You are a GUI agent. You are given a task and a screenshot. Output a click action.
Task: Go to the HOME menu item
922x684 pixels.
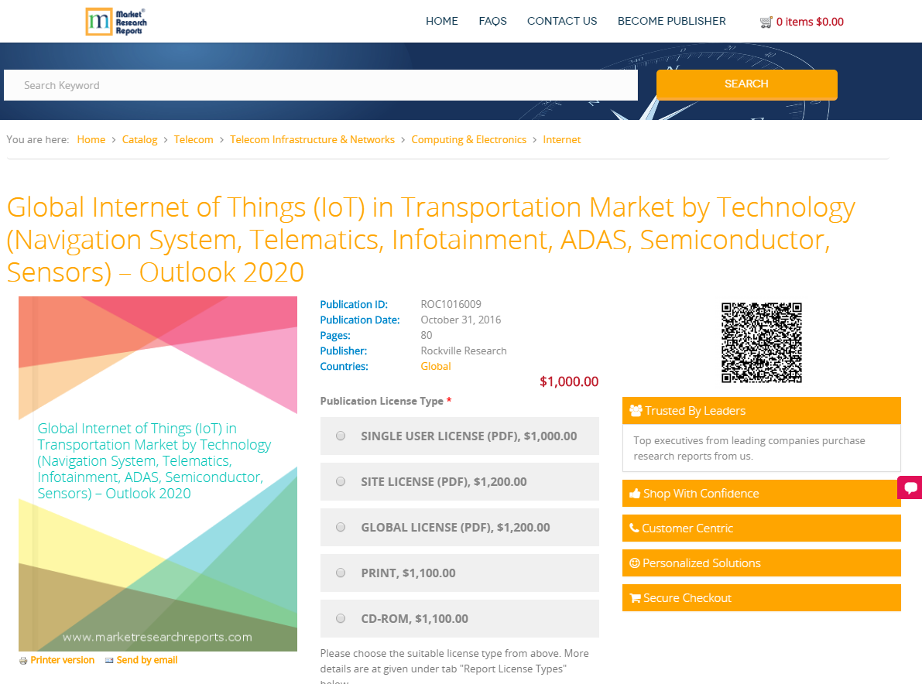441,21
